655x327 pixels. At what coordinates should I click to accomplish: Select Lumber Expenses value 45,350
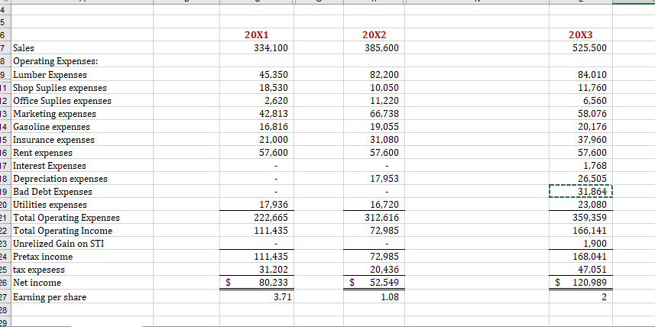pyautogui.click(x=257, y=75)
